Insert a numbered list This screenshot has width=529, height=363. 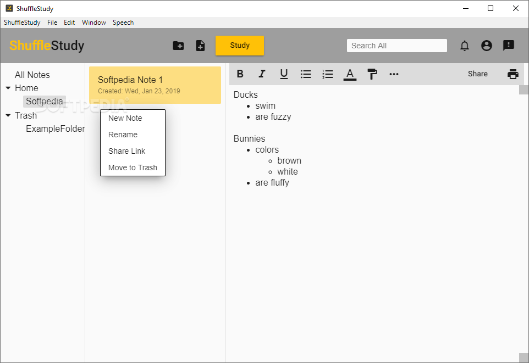(x=328, y=74)
